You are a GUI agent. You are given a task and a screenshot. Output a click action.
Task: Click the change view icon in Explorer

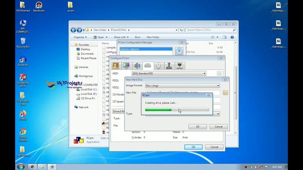click(213, 37)
